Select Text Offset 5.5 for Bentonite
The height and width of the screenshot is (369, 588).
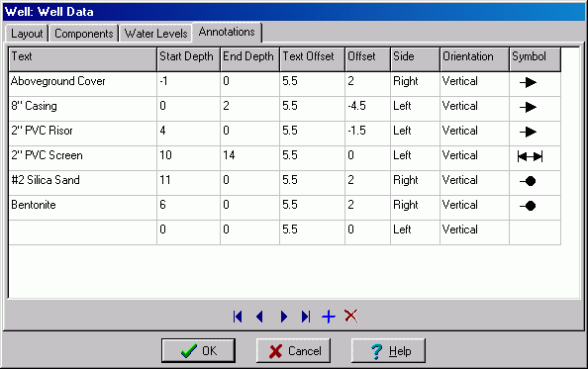312,208
